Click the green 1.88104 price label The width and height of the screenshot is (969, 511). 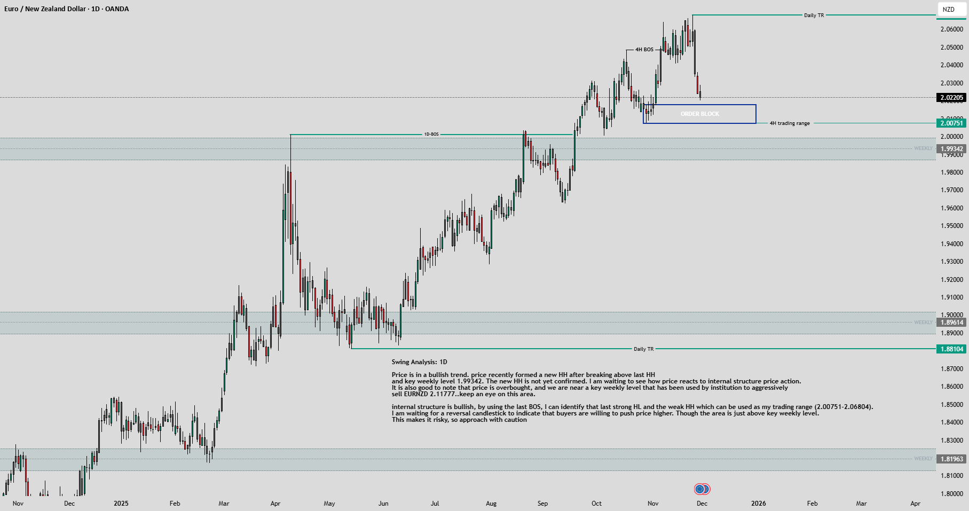click(x=951, y=349)
